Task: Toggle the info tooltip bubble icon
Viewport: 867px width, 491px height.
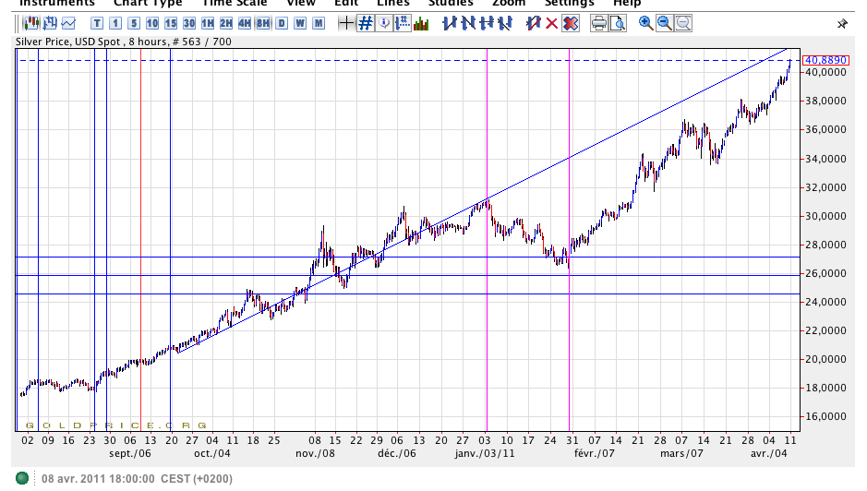Action: [384, 23]
